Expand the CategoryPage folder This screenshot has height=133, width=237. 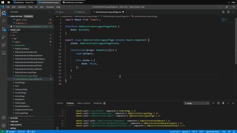[21, 89]
